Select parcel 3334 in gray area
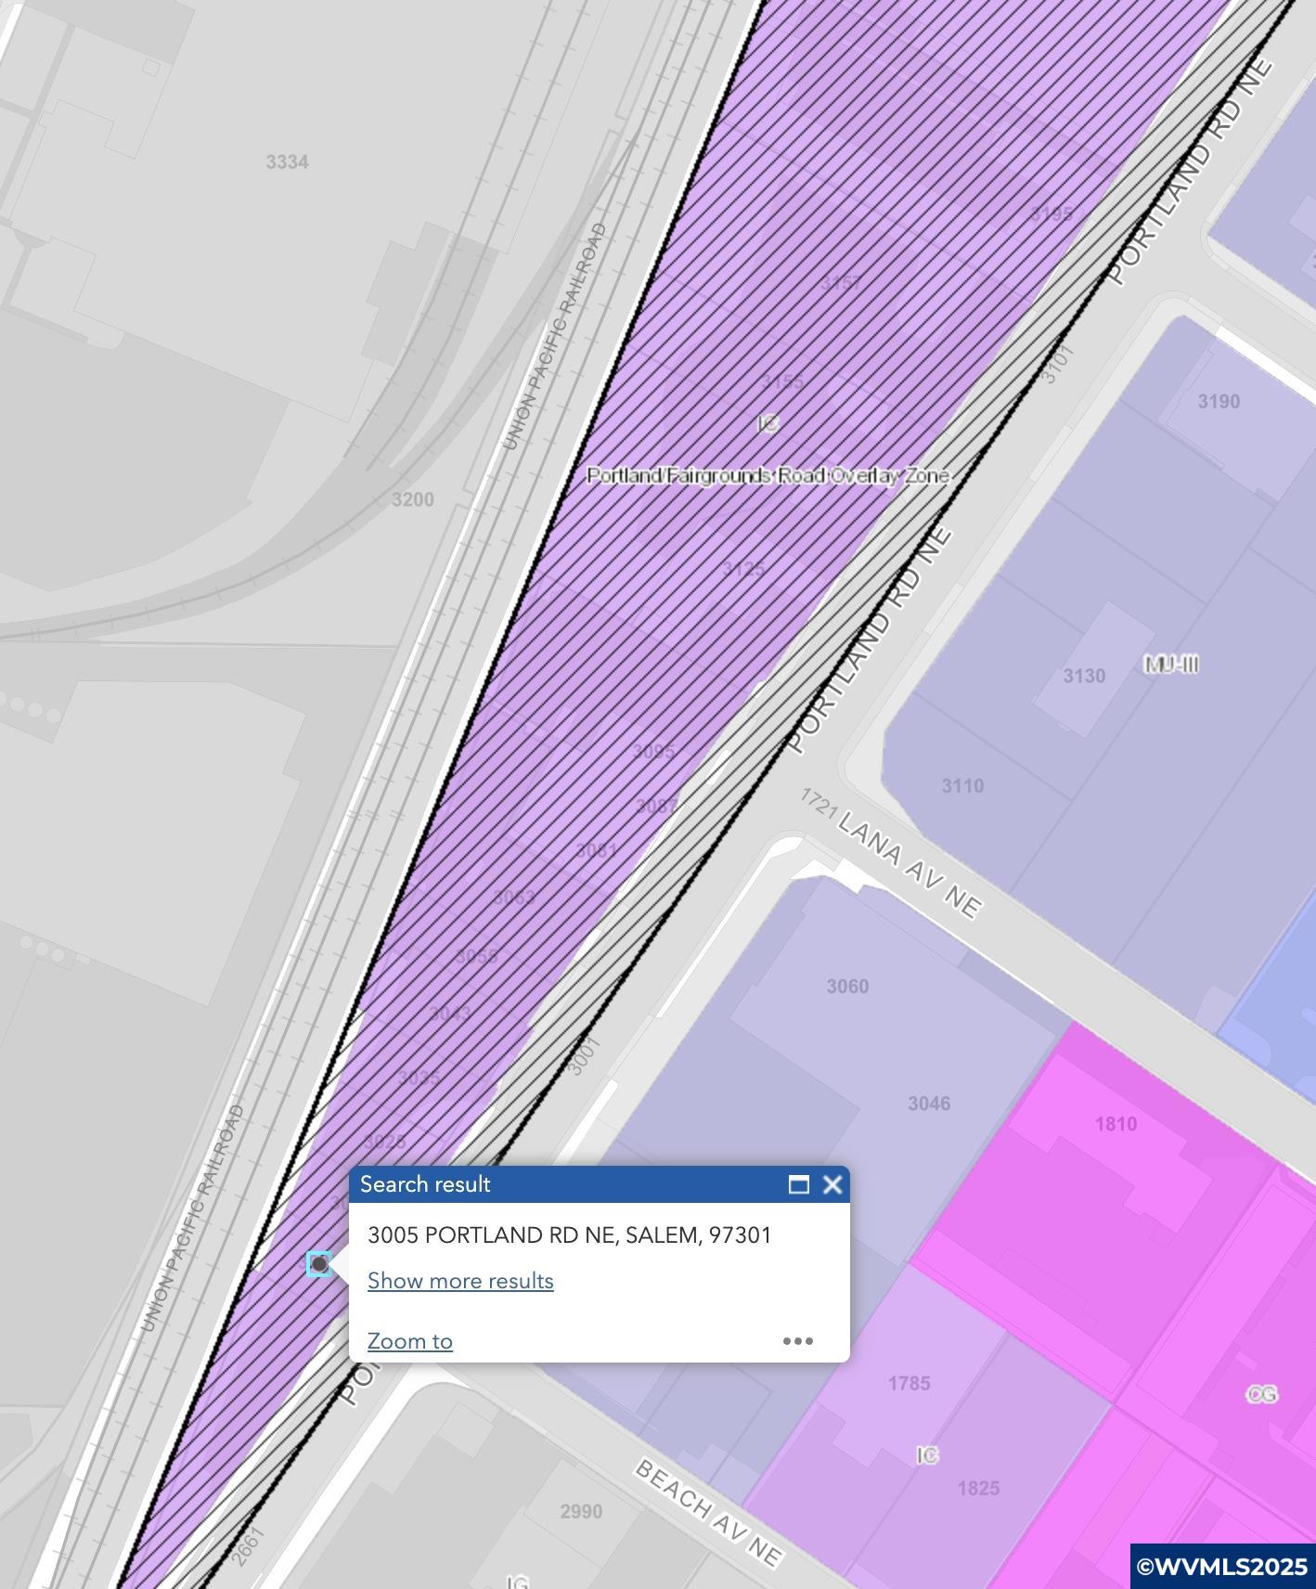This screenshot has width=1316, height=1589. pos(287,162)
